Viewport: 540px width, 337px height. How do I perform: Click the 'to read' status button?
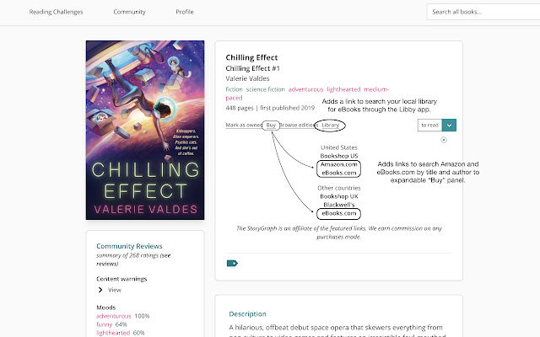[x=430, y=125]
